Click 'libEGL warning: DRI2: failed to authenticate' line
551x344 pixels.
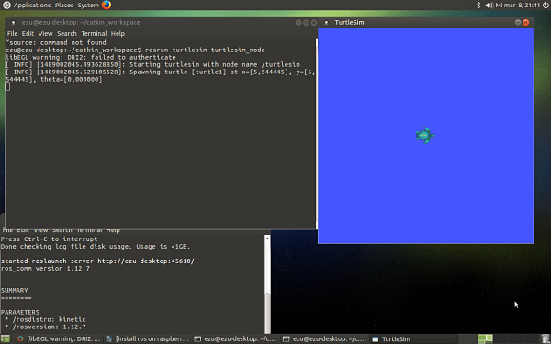coord(91,57)
